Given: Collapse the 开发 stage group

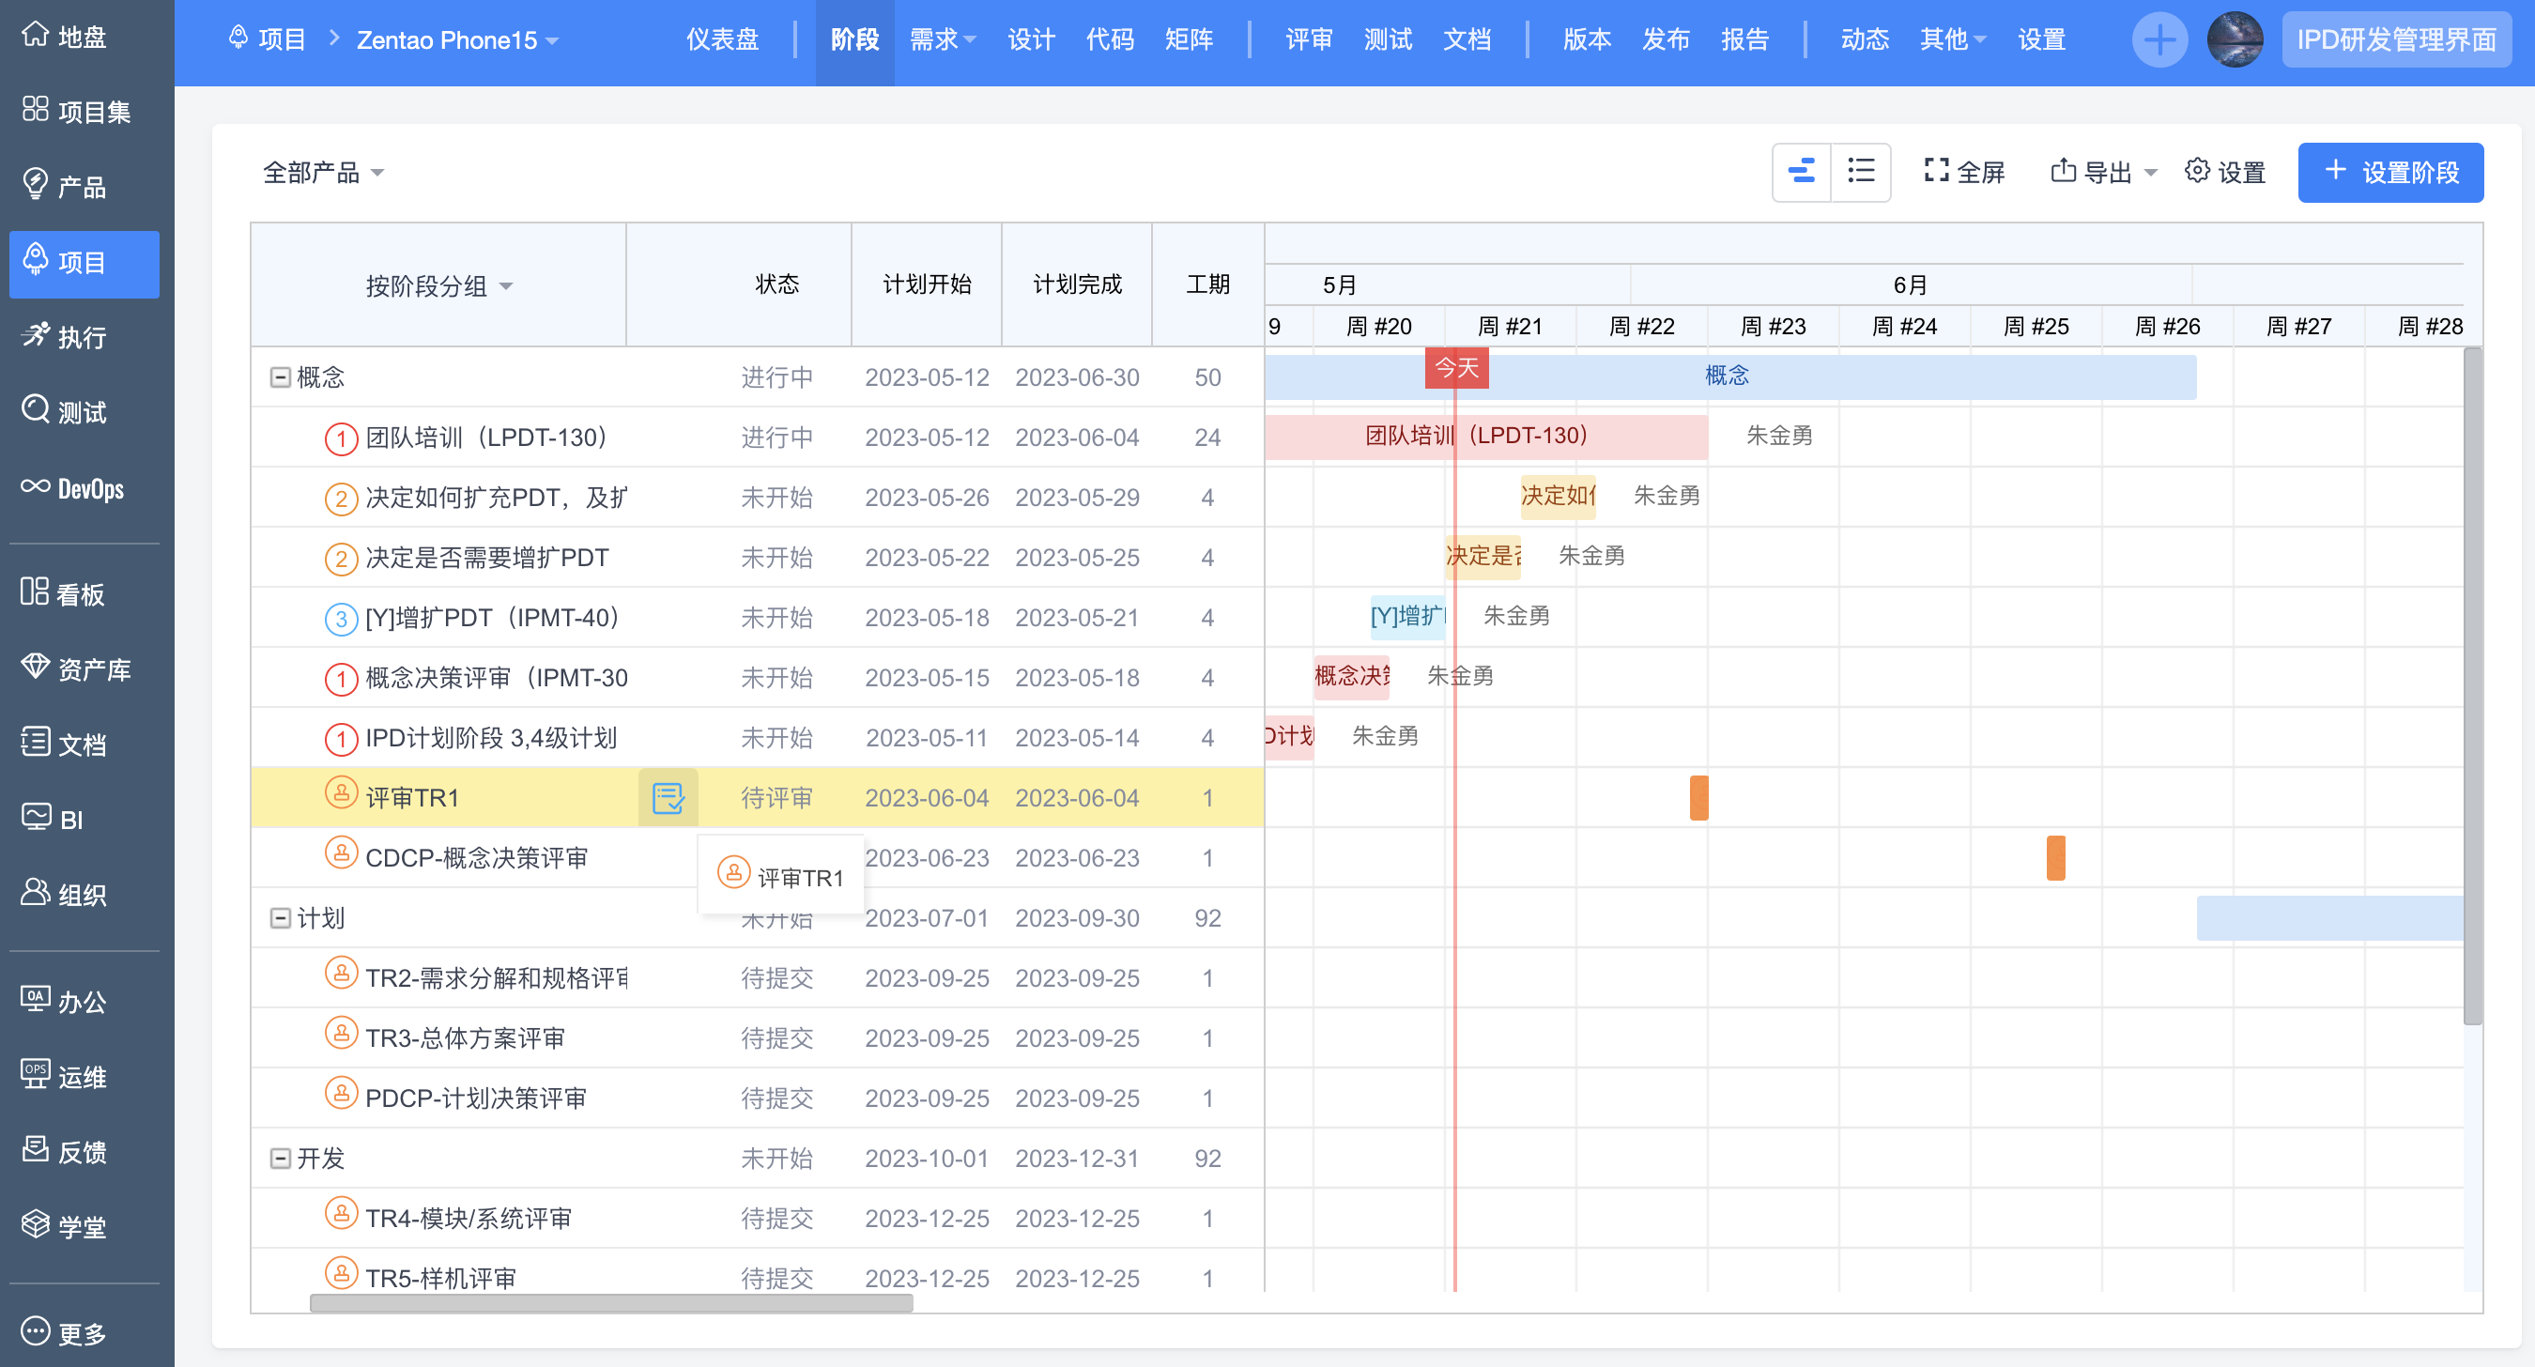Looking at the screenshot, I should [281, 1159].
